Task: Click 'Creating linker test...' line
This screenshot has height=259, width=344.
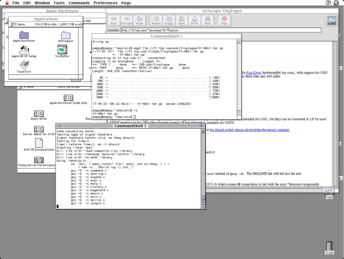Action: pyautogui.click(x=77, y=148)
